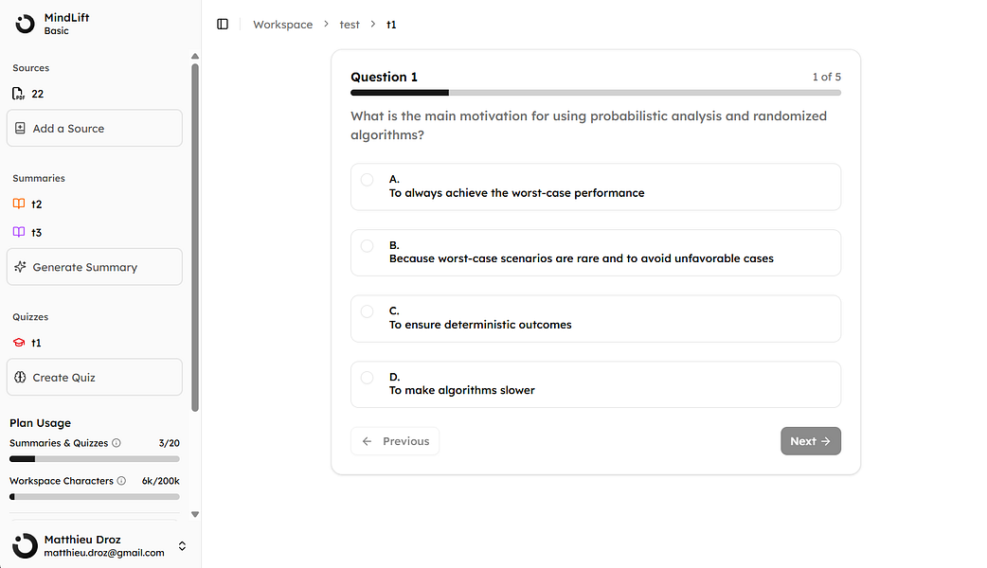Expand the Matthieu Droz account menu
This screenshot has height=568, width=987.
pyautogui.click(x=182, y=546)
